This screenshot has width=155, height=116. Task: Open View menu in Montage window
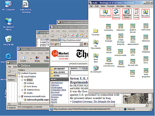click(103, 6)
